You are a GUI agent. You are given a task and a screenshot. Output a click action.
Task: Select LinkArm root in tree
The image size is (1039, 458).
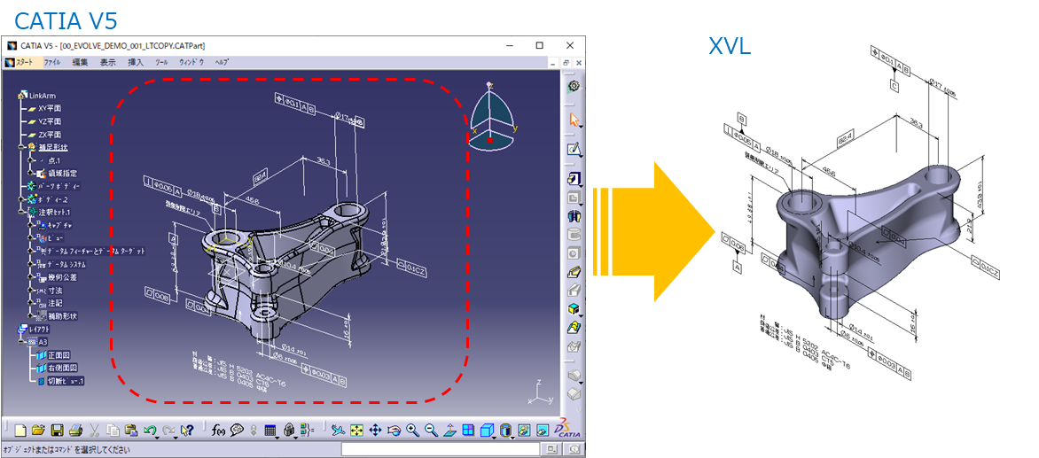pos(43,95)
